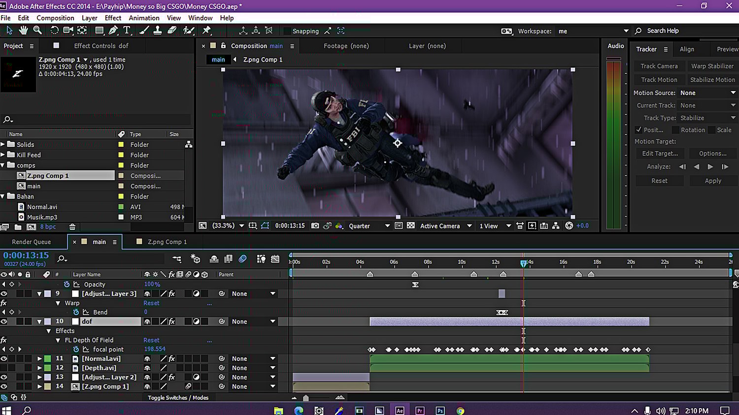Toggle the Position checkbox in Tracker
The height and width of the screenshot is (415, 739).
(x=639, y=130)
